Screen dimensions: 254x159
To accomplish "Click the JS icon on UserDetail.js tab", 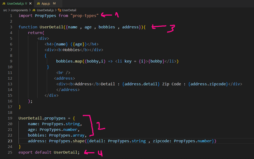I will pyautogui.click(x=4, y=3).
